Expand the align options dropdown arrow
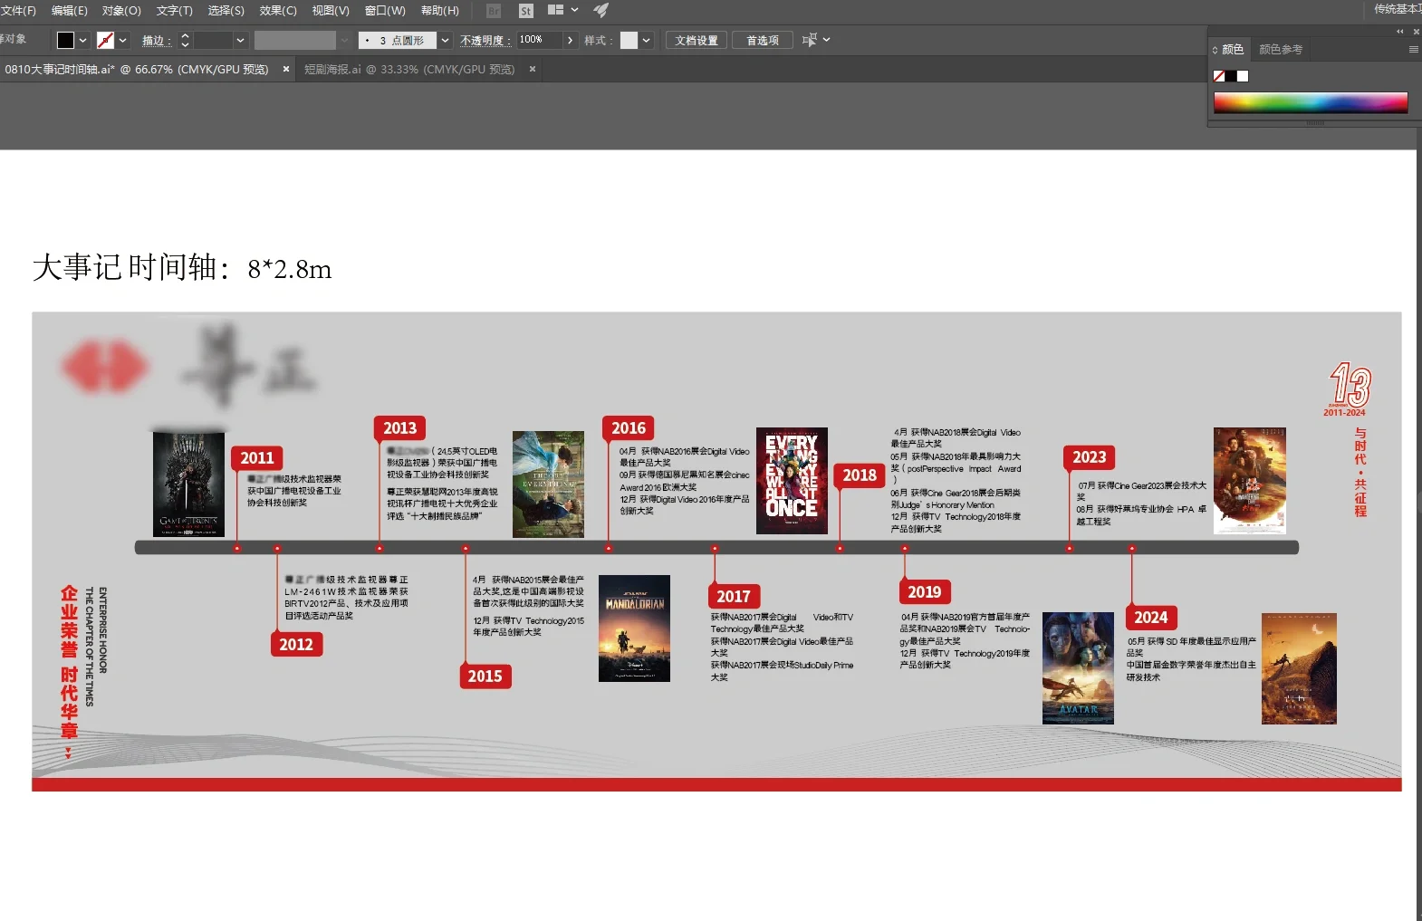Screen dimensions: 1422x921 click(x=826, y=40)
